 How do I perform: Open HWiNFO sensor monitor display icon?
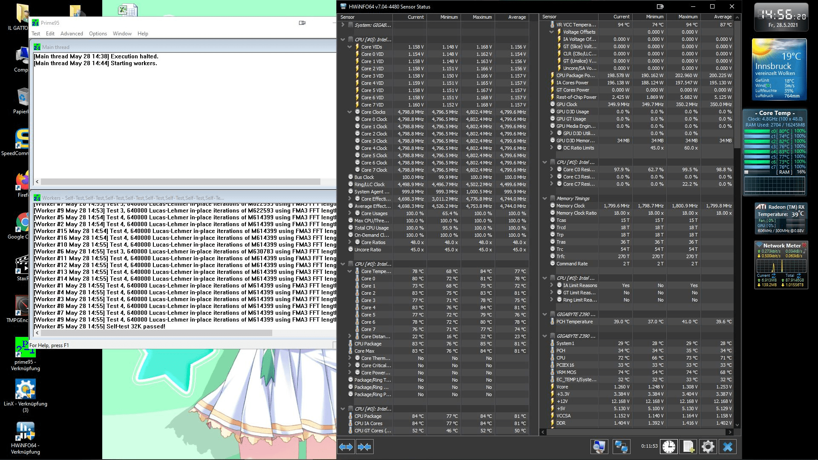click(599, 446)
